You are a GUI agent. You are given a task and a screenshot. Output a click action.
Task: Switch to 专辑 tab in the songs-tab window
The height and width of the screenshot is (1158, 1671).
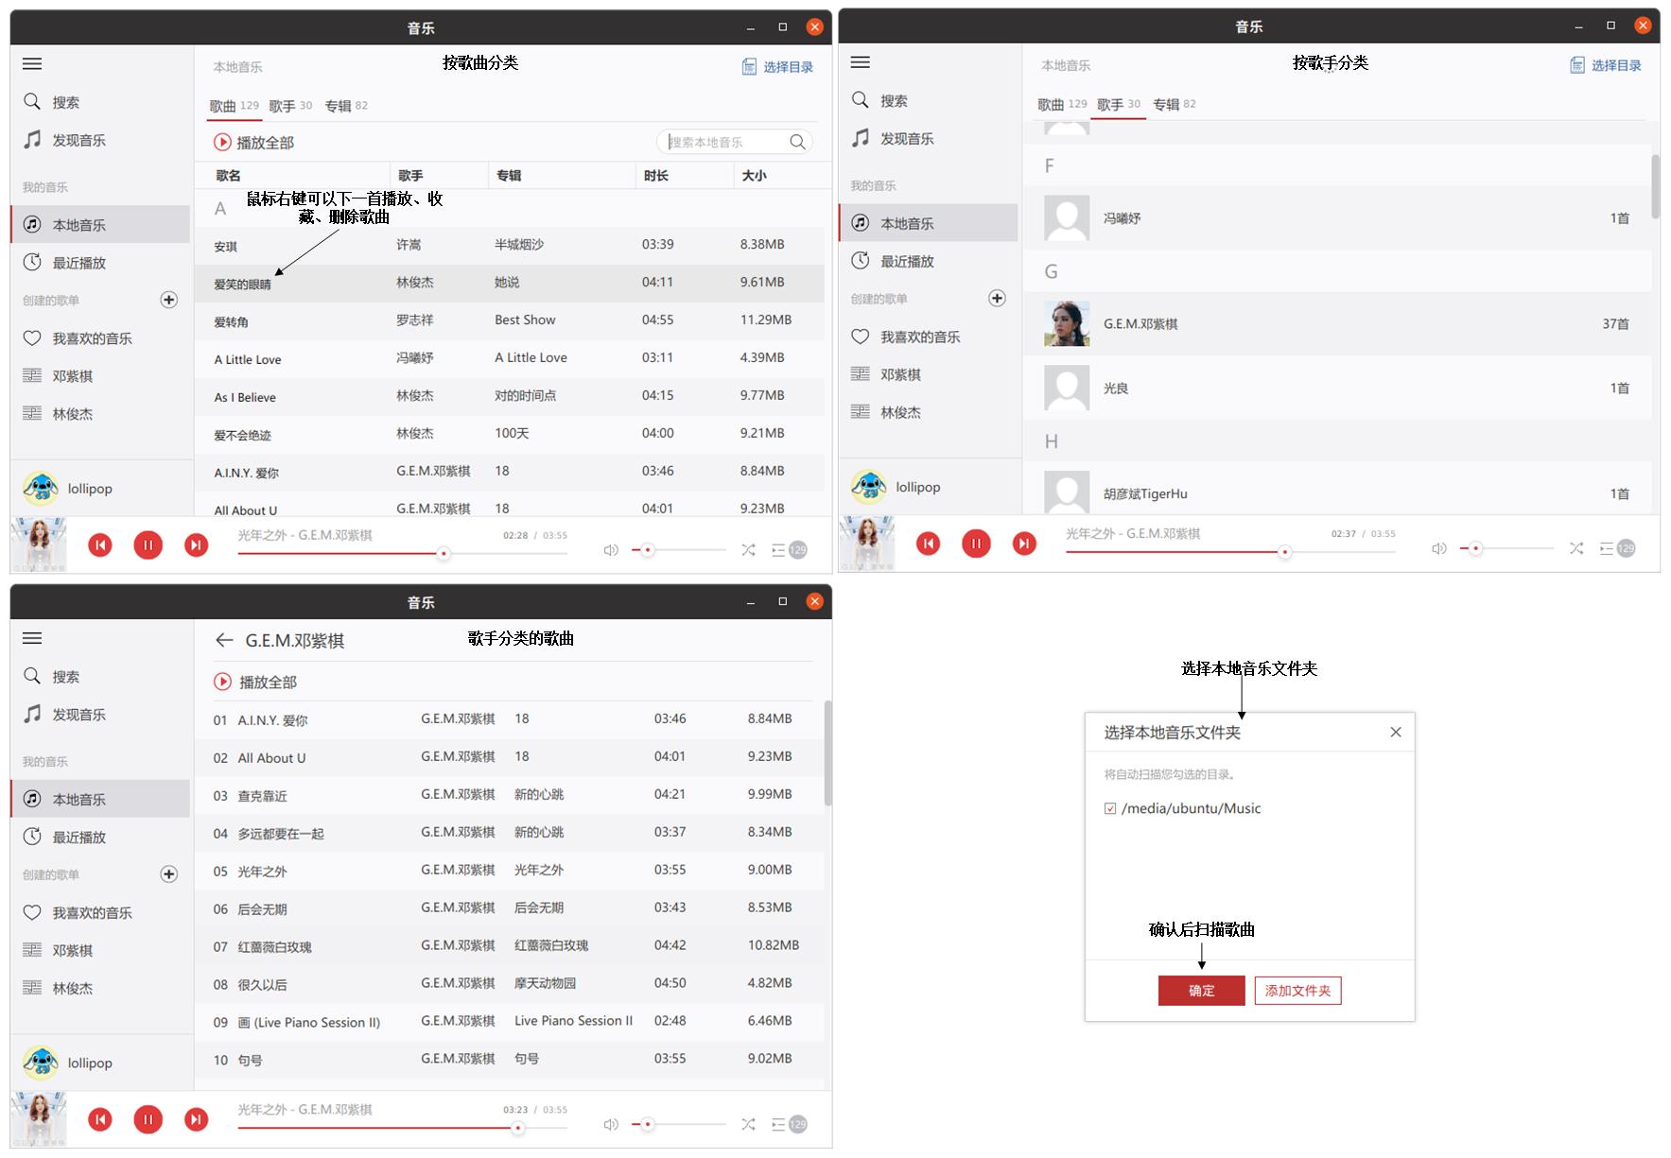point(346,106)
